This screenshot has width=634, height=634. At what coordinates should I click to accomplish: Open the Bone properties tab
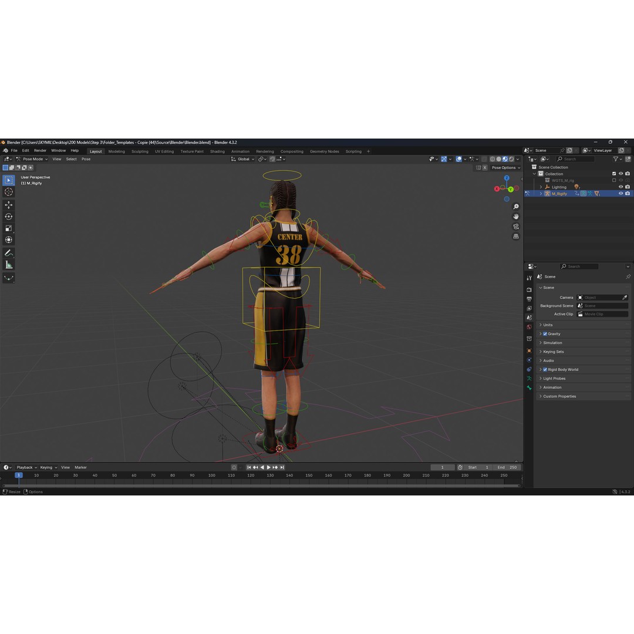pyautogui.click(x=529, y=388)
